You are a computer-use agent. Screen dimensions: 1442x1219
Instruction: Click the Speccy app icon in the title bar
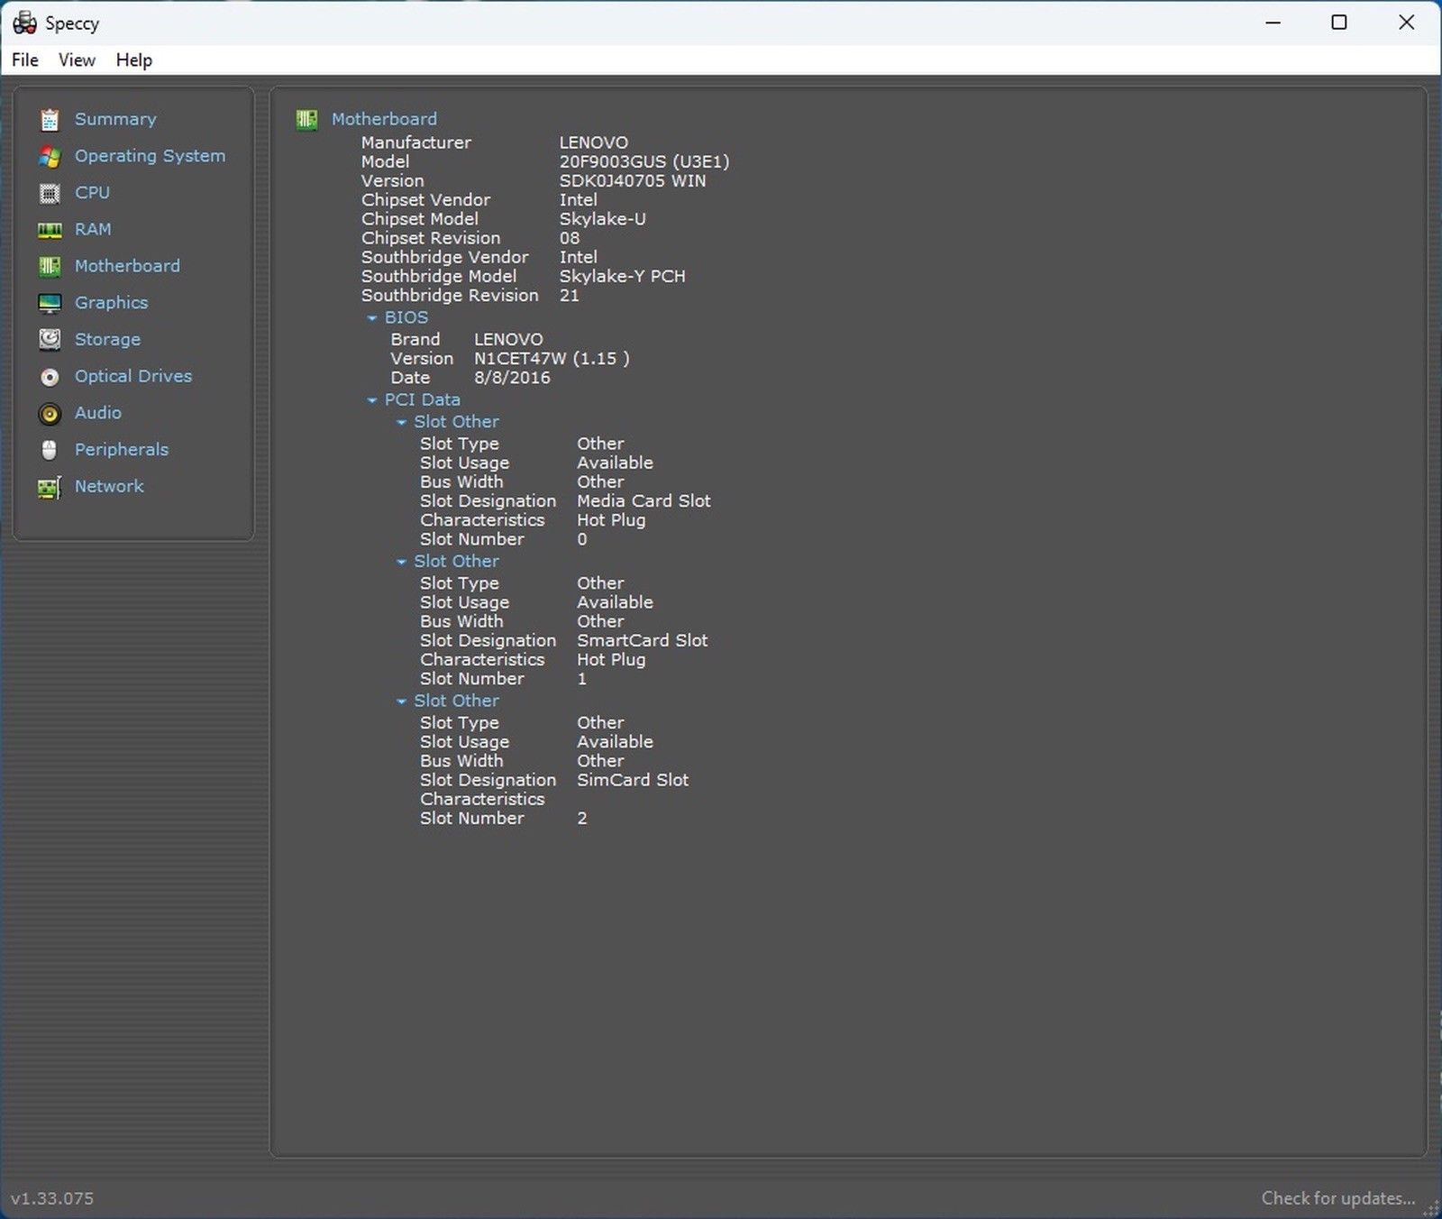click(24, 23)
